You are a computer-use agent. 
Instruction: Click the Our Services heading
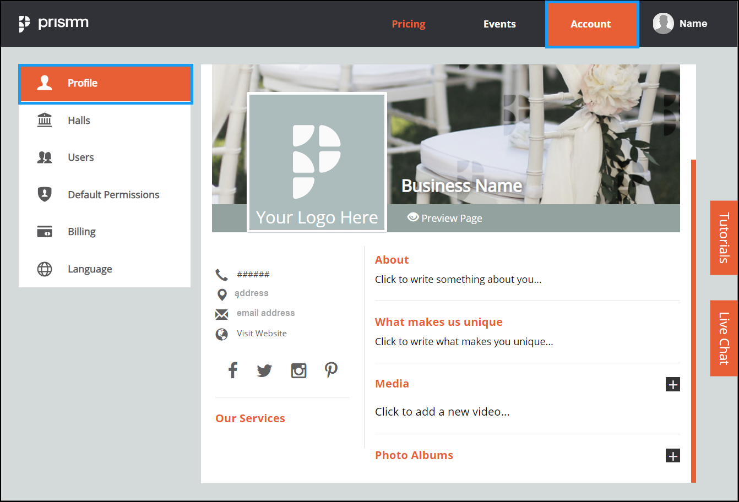coord(250,418)
